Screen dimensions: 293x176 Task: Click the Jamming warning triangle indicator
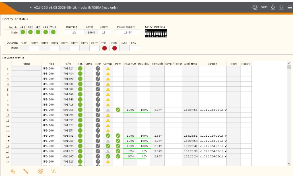point(74,32)
